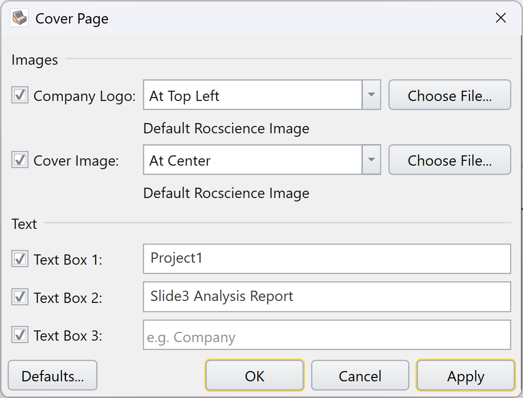This screenshot has width=523, height=398.
Task: Choose File for the Cover Image
Action: click(449, 160)
